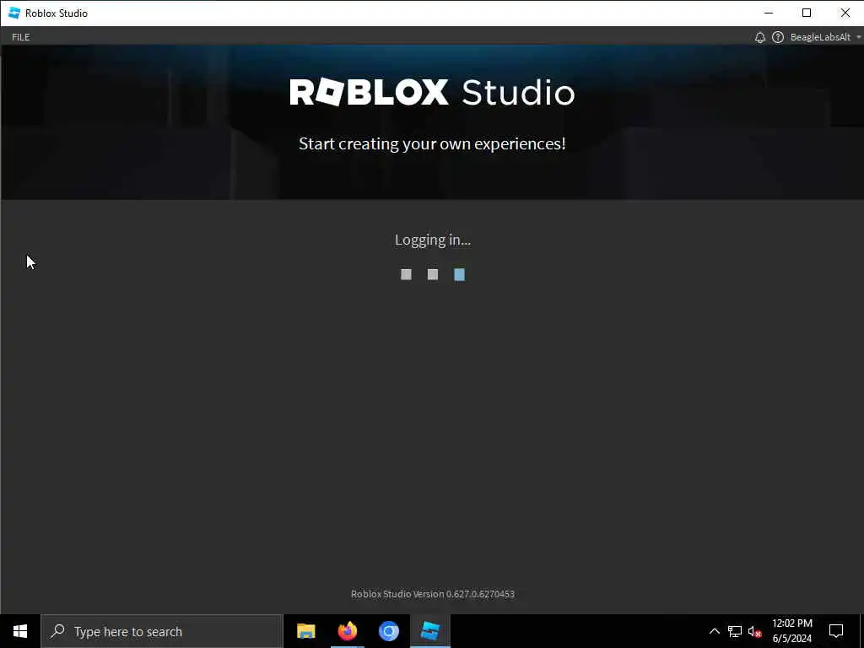Select Roblox Studio taskbar icon
864x648 pixels.
coord(429,631)
